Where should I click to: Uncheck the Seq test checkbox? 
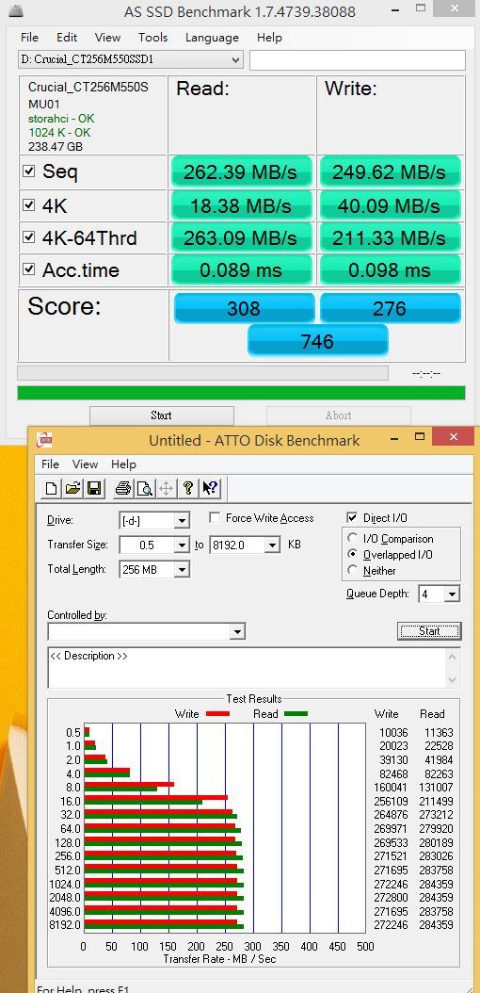pyautogui.click(x=29, y=171)
